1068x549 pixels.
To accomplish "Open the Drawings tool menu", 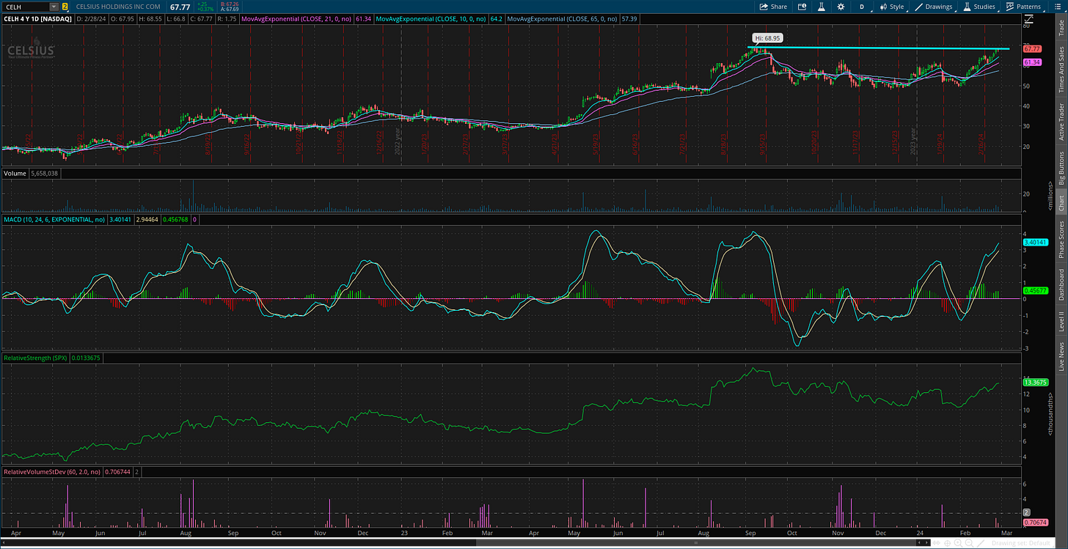I will (933, 7).
